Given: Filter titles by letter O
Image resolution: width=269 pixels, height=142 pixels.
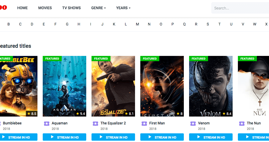Looking at the screenshot, I should coord(161,24).
